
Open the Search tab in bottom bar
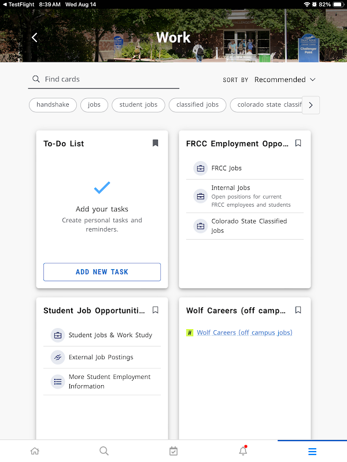pyautogui.click(x=104, y=451)
